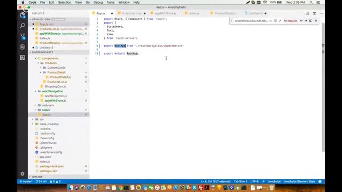Open Finder from the Dock
The width and height of the screenshot is (342, 192).
coord(71,188)
